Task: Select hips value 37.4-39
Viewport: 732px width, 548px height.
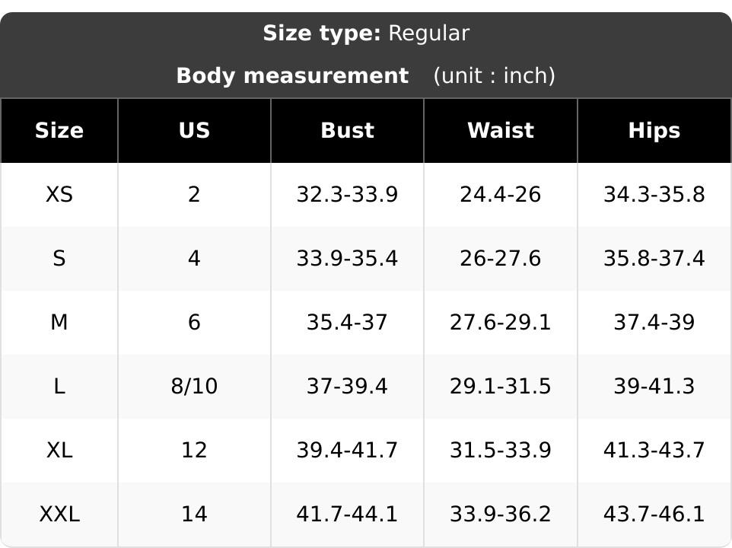Action: (x=654, y=322)
